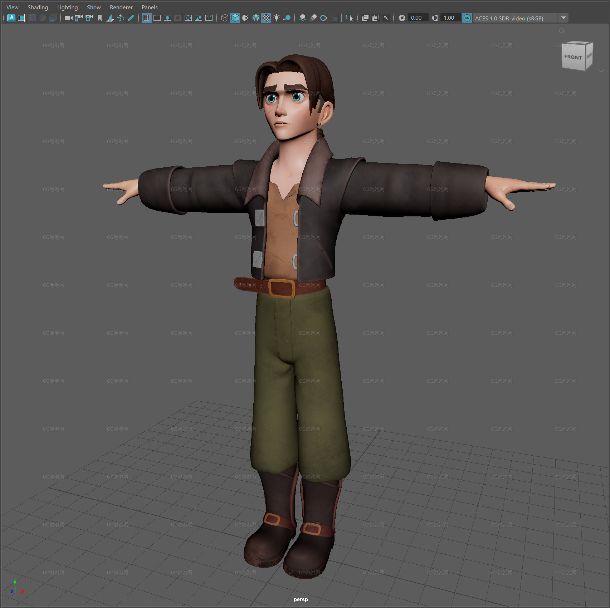Open the View menu

[12, 7]
